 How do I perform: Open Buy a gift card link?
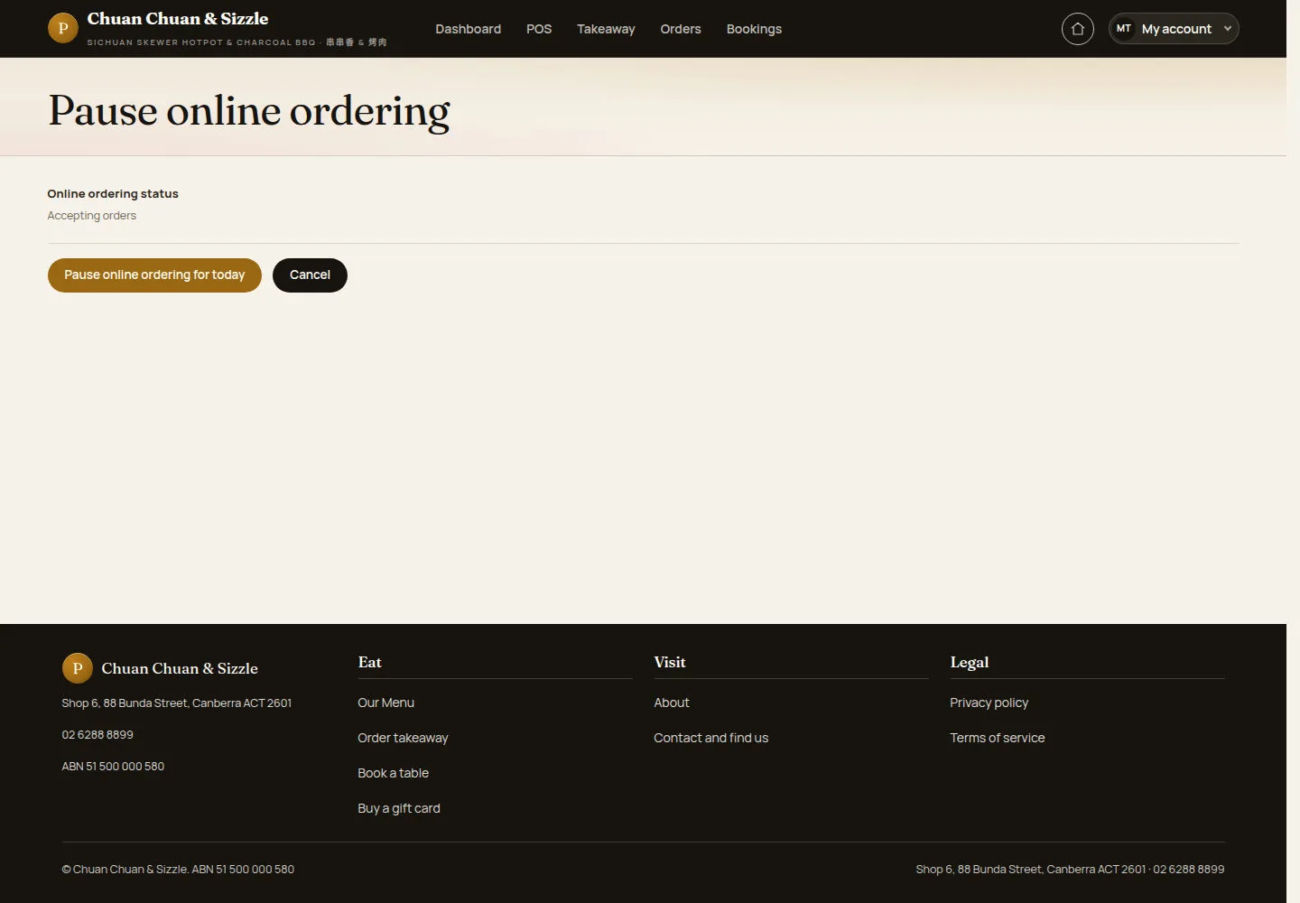pos(399,808)
